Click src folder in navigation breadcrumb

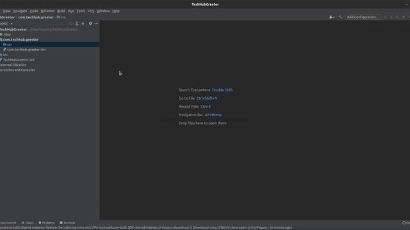click(61, 17)
